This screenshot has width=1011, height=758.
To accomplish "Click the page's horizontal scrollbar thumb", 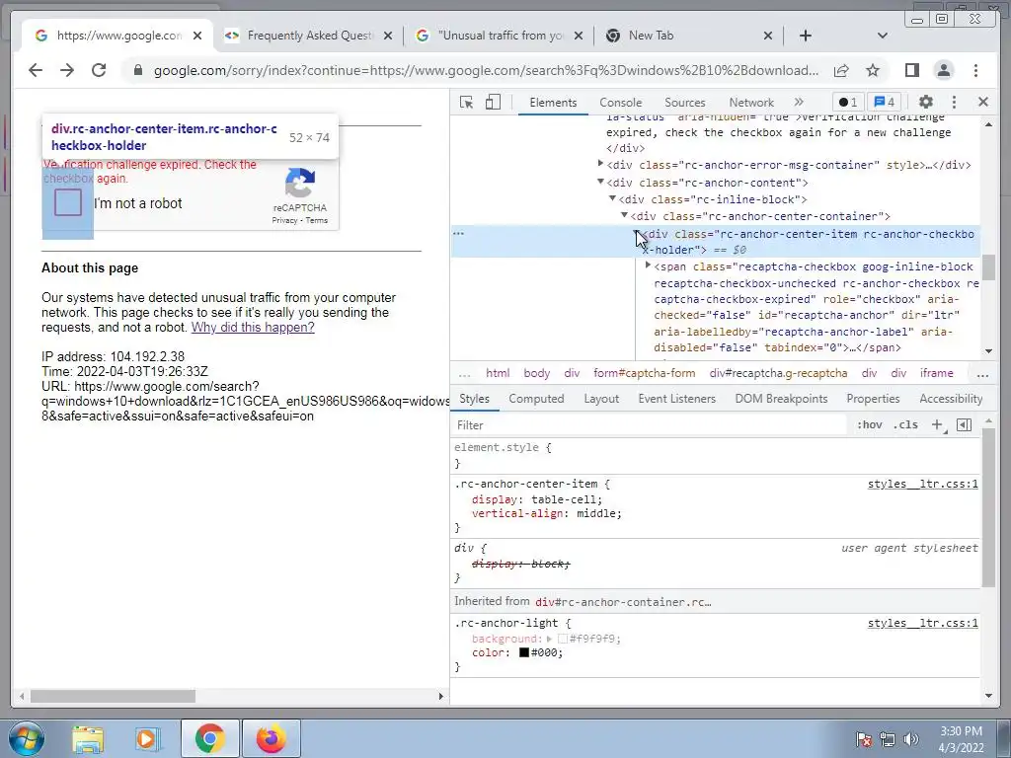I will 113,696.
